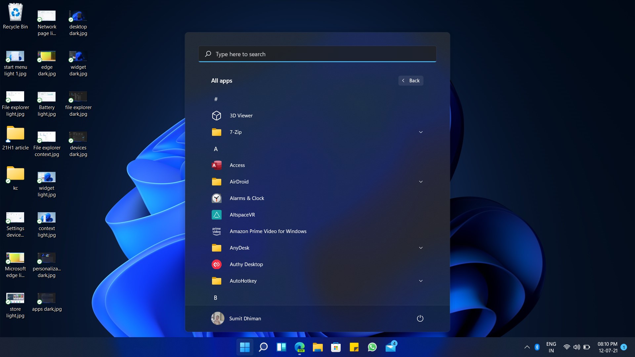The width and height of the screenshot is (635, 357).
Task: Open Amazon Prime Video icon
Action: pos(217,231)
